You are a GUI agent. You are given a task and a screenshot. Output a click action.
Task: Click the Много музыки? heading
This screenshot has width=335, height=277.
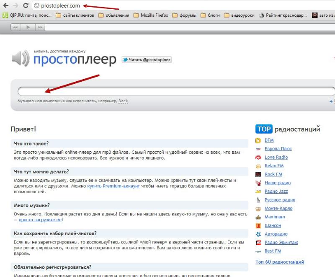coord(32,205)
